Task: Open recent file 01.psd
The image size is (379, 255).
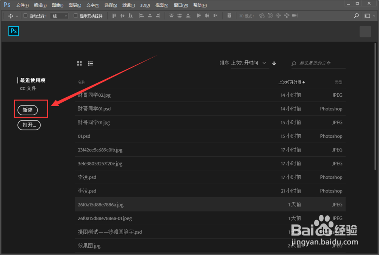Action: 210,136
